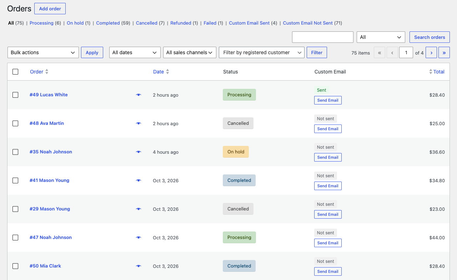
Task: Show All orders filter
Action: (11, 23)
